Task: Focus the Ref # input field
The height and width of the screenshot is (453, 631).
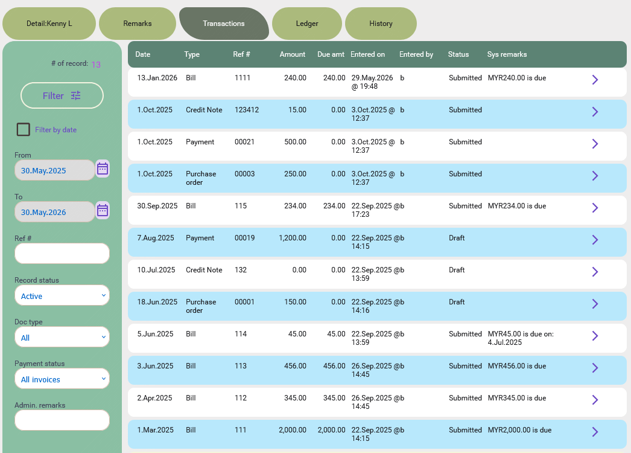Action: (62, 254)
